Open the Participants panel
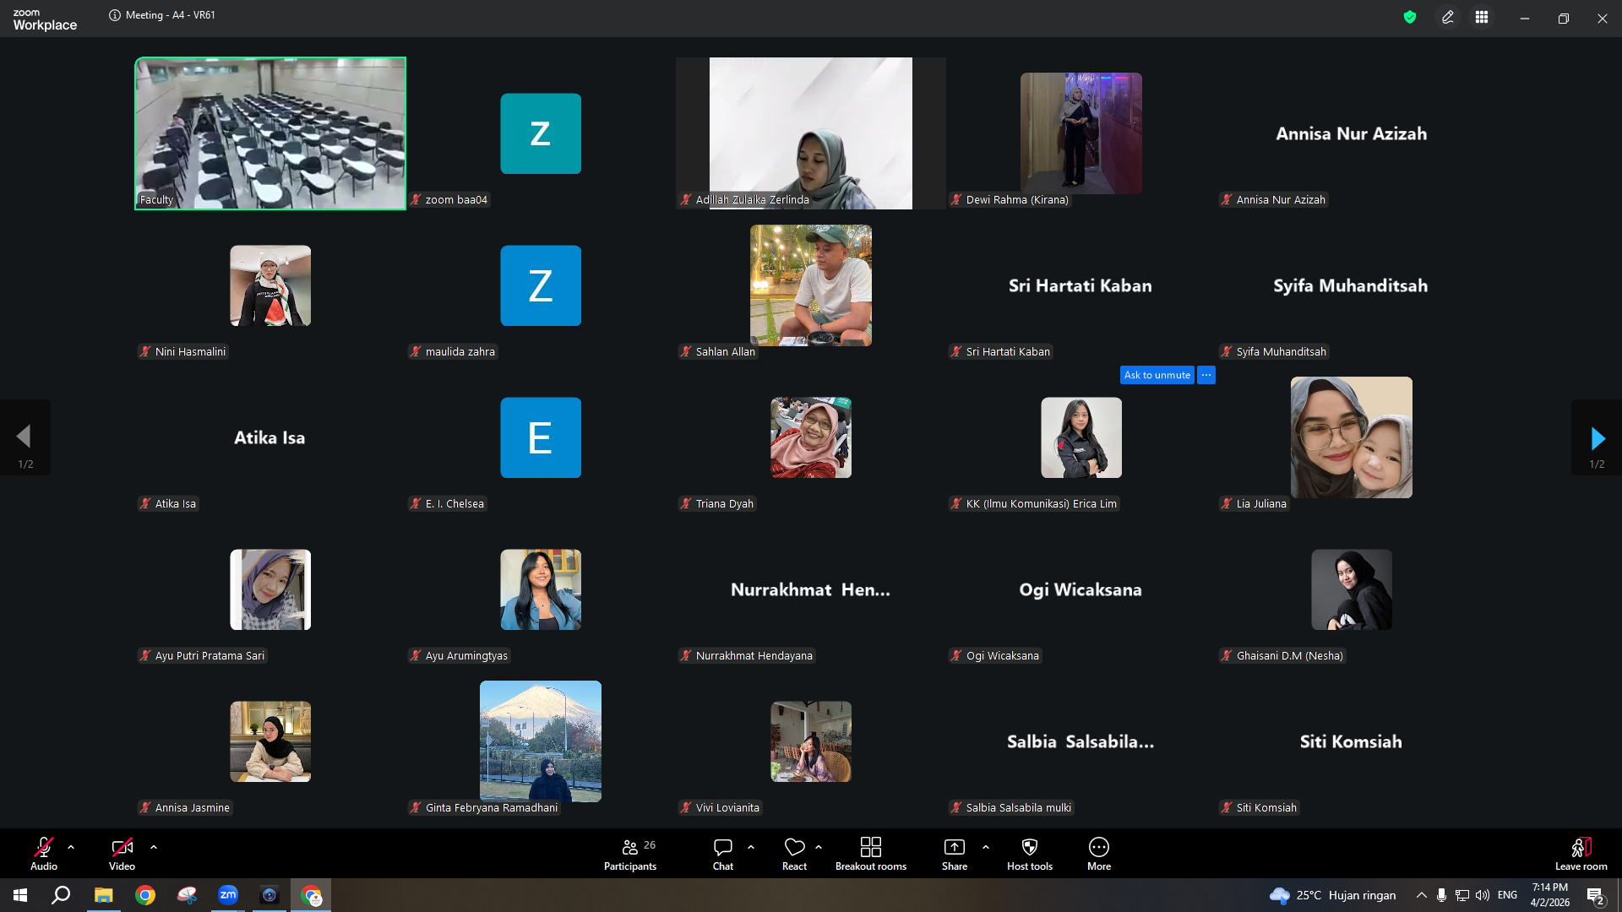 click(630, 853)
